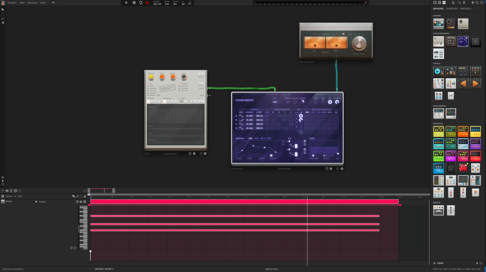Viewport: 486px width, 272px height.
Task: Change the 1/16 grid resolution value
Action: pyautogui.click(x=19, y=196)
